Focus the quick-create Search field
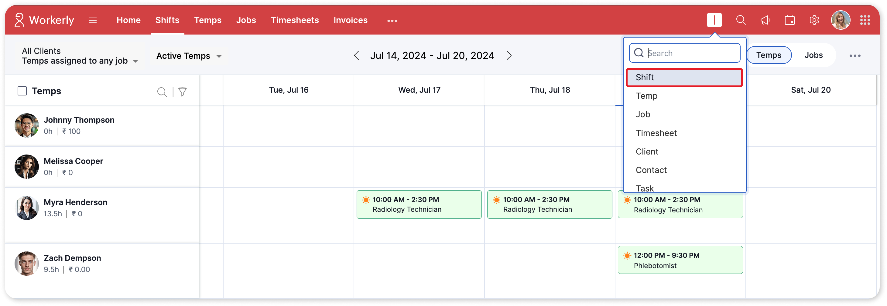This screenshot has height=306, width=887. point(684,53)
